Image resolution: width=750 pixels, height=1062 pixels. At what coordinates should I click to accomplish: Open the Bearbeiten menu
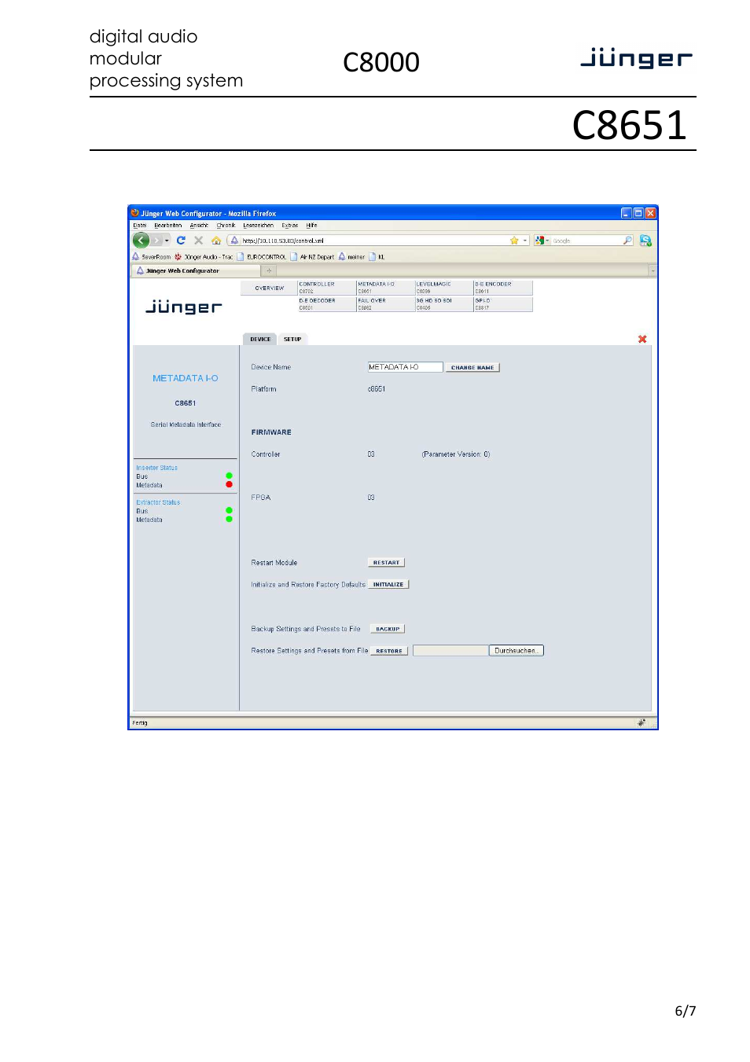(x=167, y=226)
